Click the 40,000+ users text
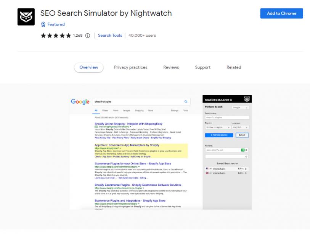 tap(142, 36)
